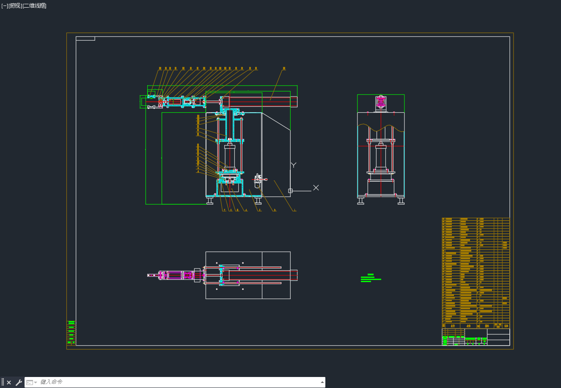Open the recent commands dropdown

point(31,382)
